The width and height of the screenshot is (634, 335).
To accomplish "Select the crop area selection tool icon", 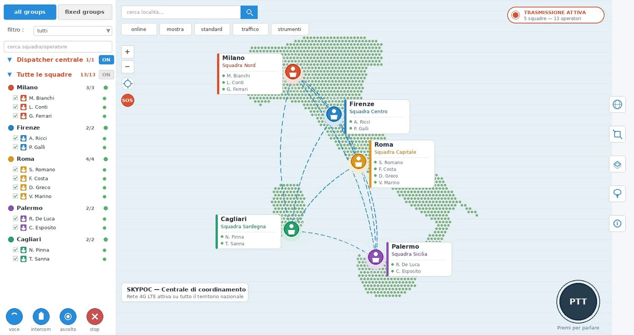I will [617, 135].
